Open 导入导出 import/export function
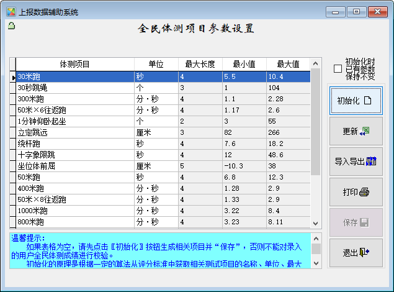The image size is (394, 292). tap(356, 162)
